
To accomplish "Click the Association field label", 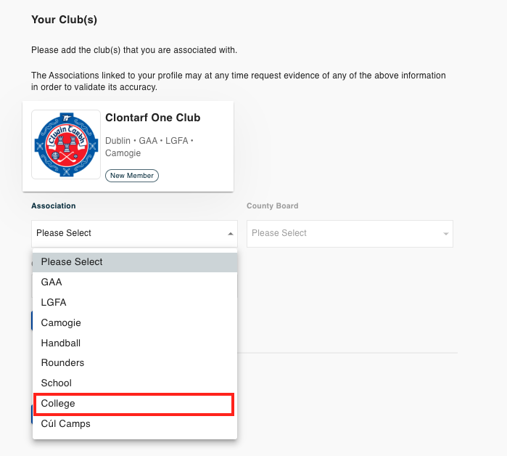I will [x=54, y=205].
